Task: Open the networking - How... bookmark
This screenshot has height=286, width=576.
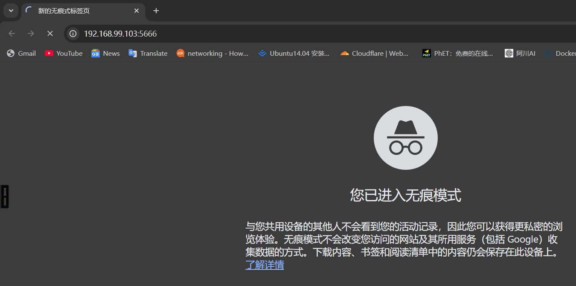Action: pyautogui.click(x=212, y=53)
